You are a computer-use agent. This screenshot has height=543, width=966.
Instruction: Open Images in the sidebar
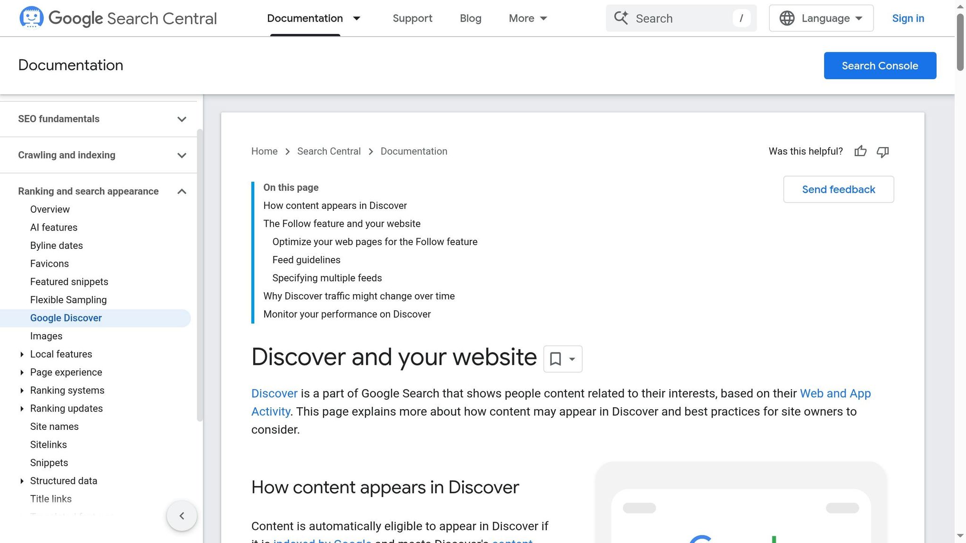click(46, 336)
